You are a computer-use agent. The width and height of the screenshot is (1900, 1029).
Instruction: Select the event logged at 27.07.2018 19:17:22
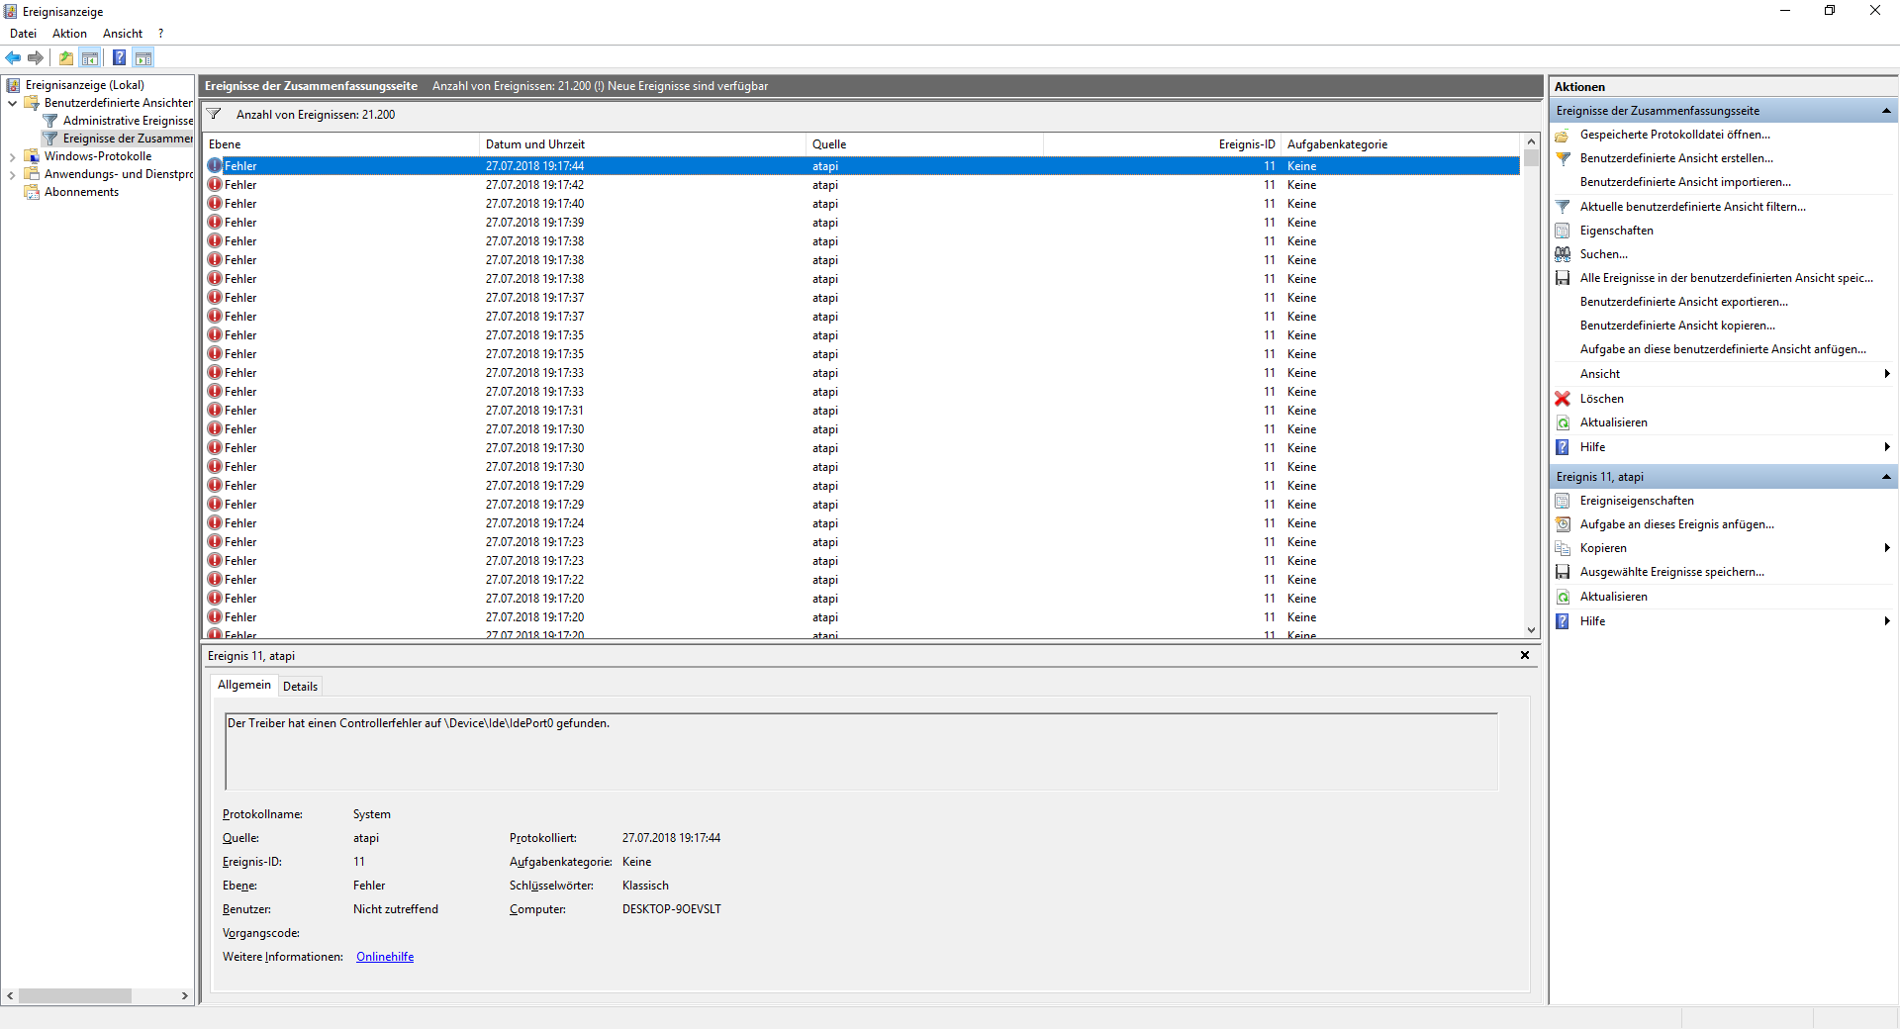862,580
